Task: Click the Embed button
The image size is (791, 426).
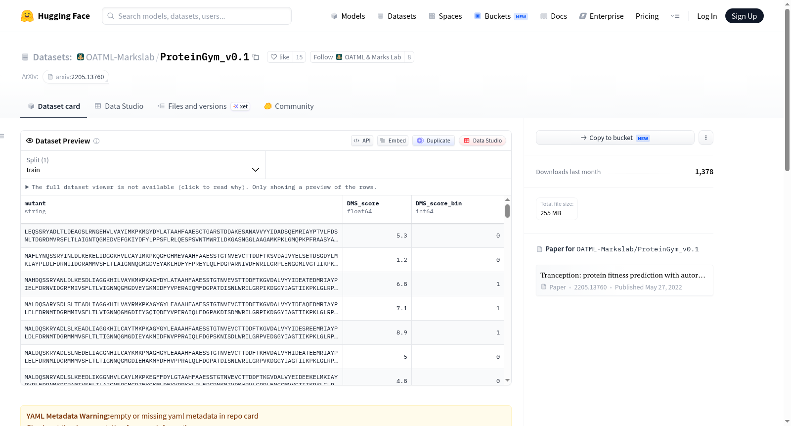Action: click(x=393, y=141)
